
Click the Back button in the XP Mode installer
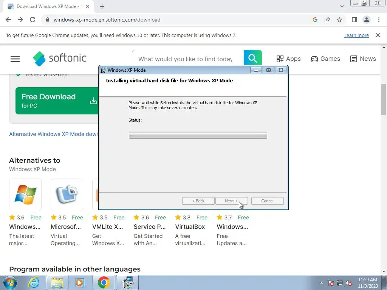point(198,201)
